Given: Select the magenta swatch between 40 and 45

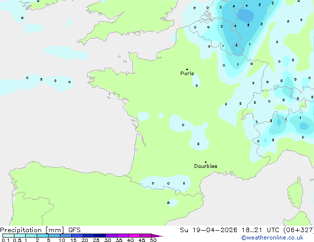Looking at the screenshot, I should coord(134,236).
